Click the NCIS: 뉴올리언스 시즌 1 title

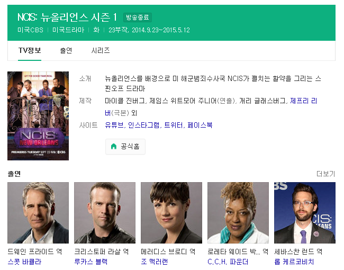(x=67, y=17)
